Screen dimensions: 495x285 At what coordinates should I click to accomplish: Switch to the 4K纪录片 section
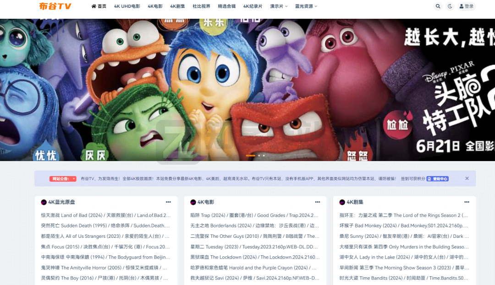pos(252,6)
